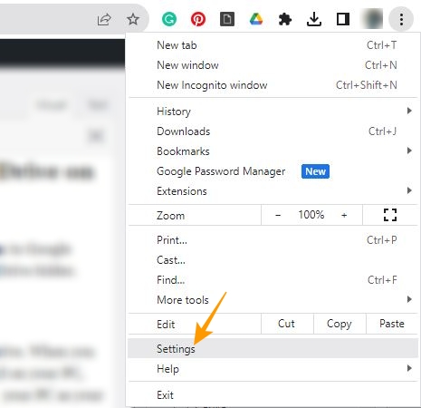Click the dark document extension icon
The height and width of the screenshot is (408, 421).
point(227,20)
